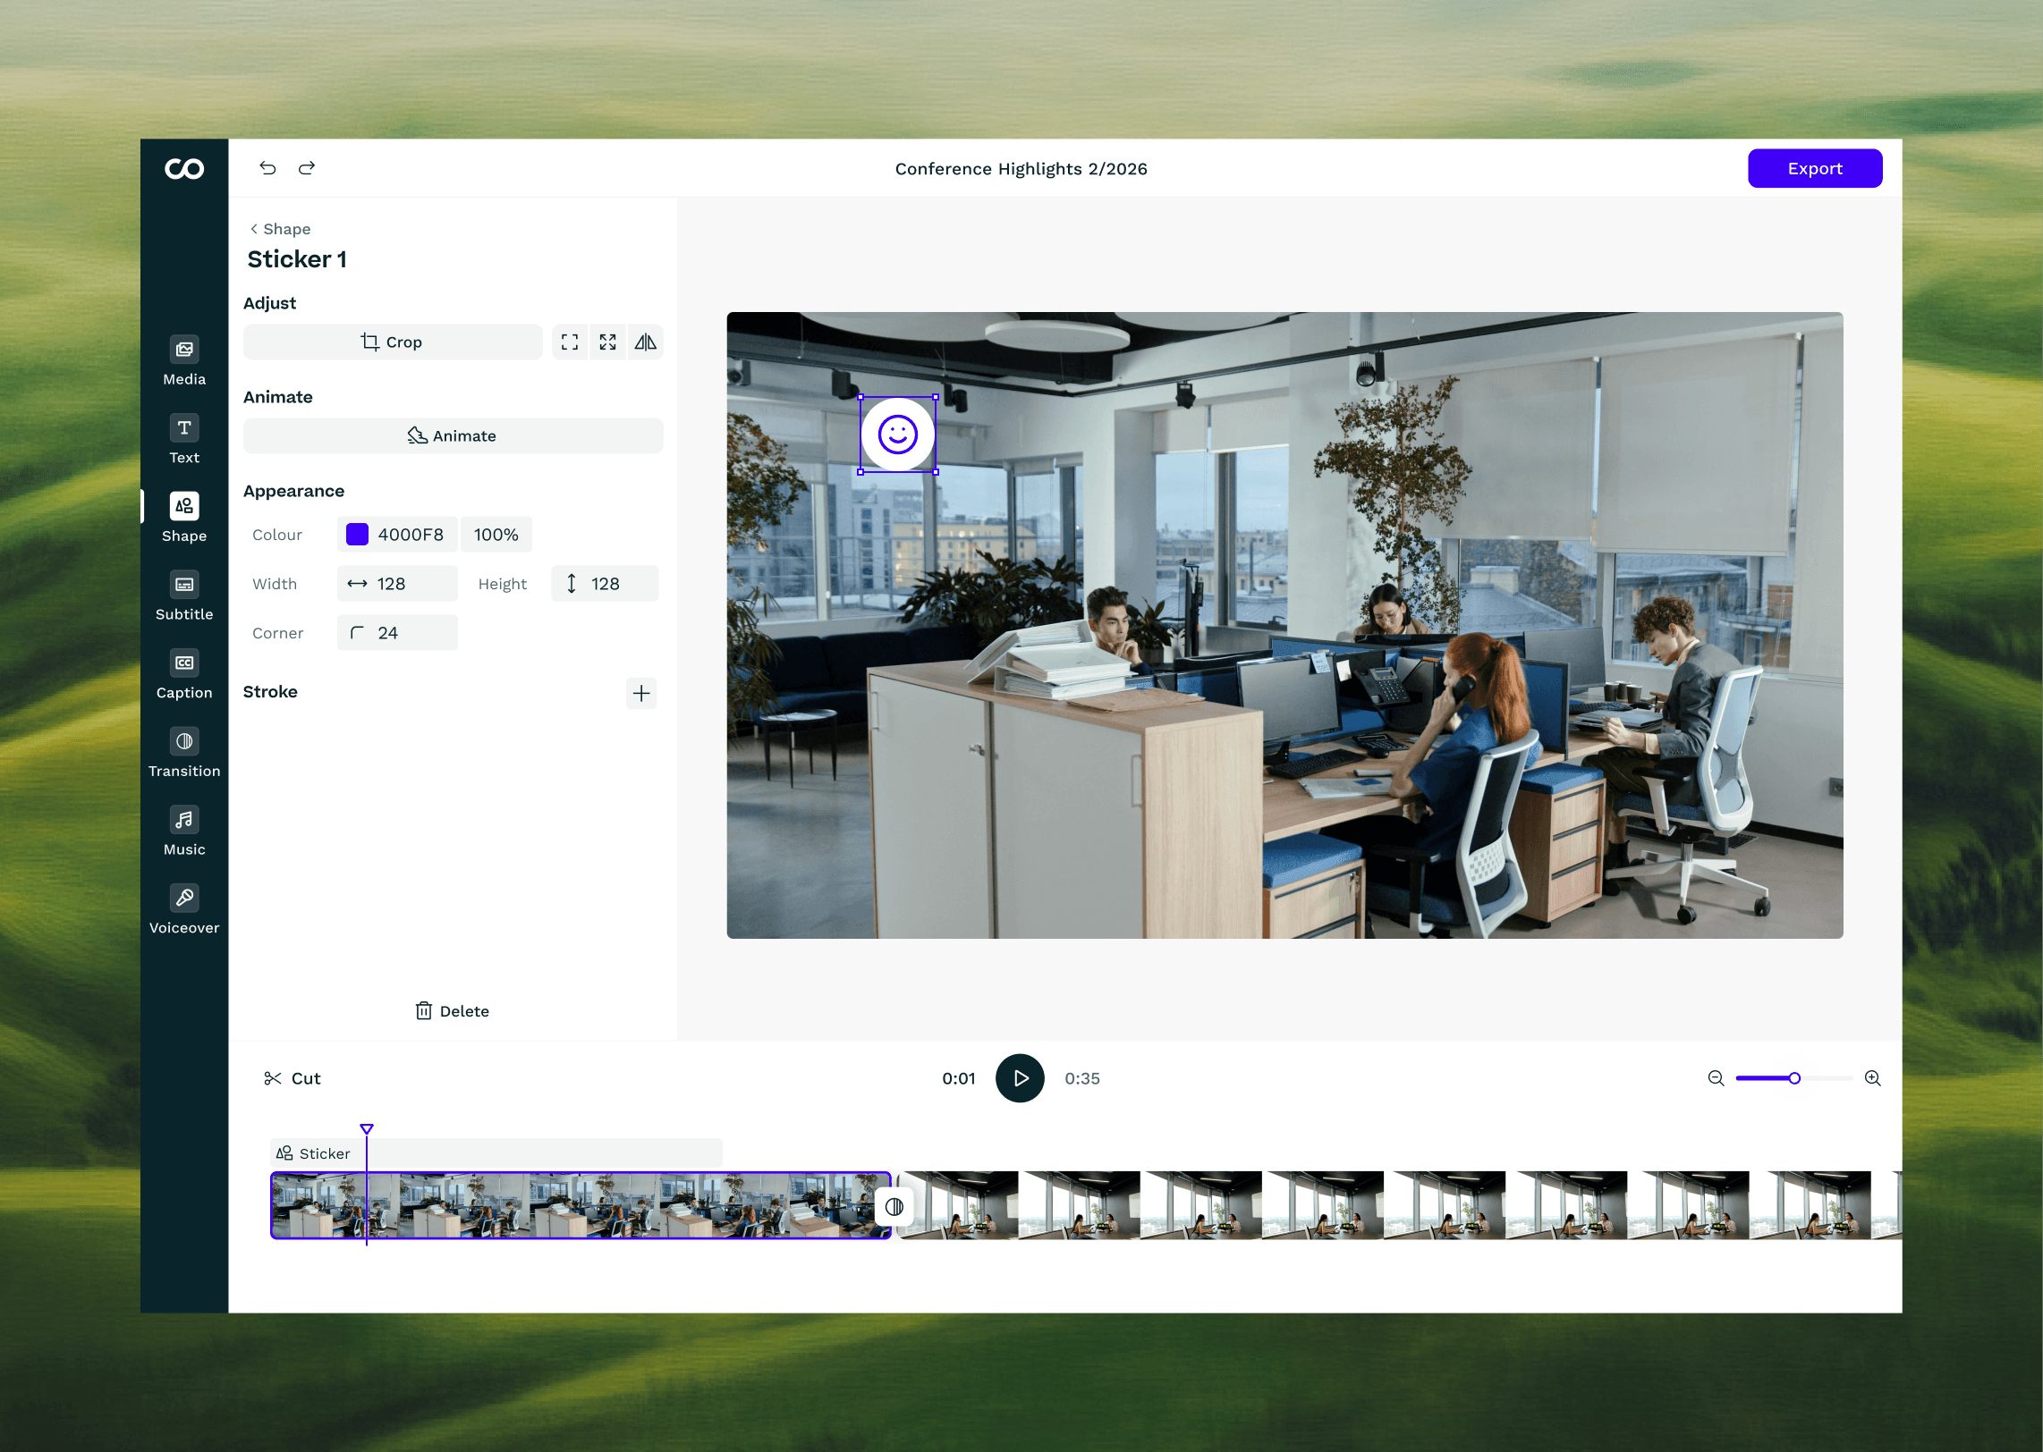
Task: Open the Subtitle panel
Action: pyautogui.click(x=183, y=595)
